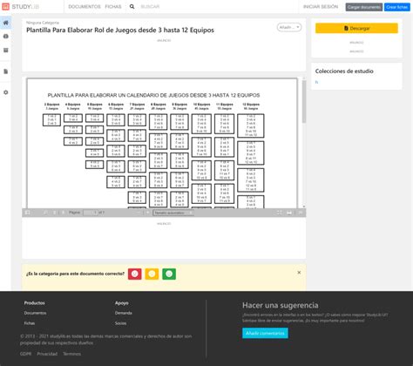Rate category with yellow neutral face
Viewport: 413px width, 366px height.
pos(152,274)
